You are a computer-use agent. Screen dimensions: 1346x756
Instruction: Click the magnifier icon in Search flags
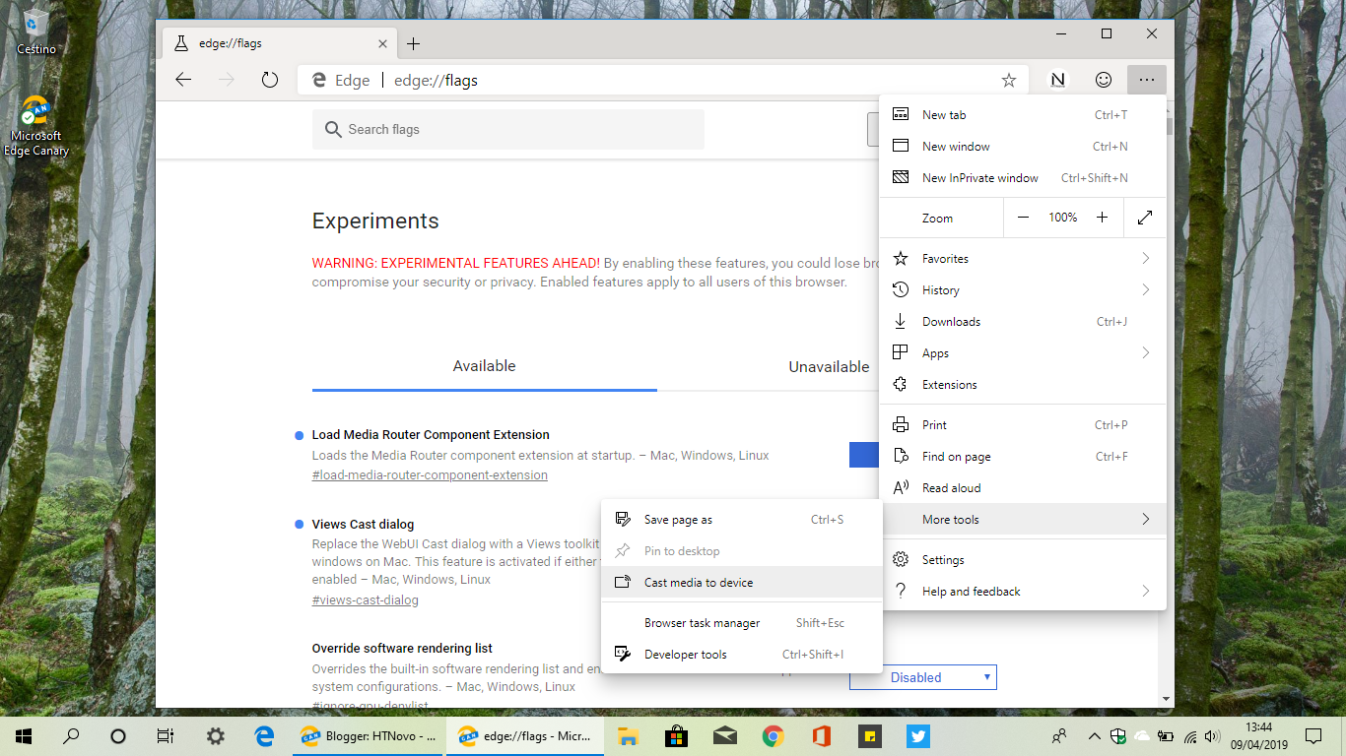(333, 129)
